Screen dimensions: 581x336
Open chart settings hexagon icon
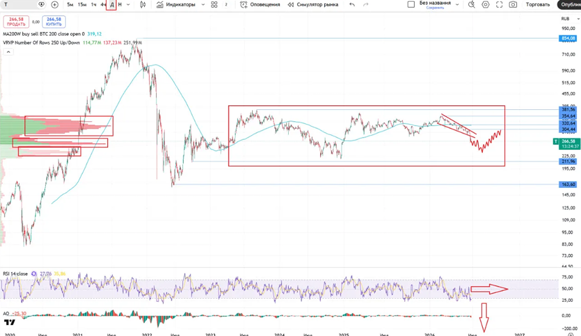[485, 5]
